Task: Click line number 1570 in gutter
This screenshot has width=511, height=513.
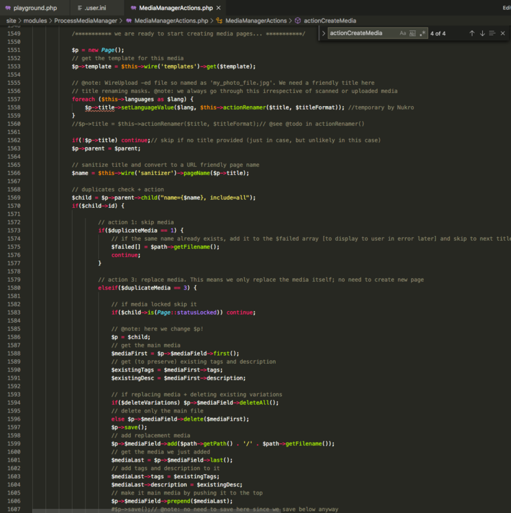Action: [14, 206]
